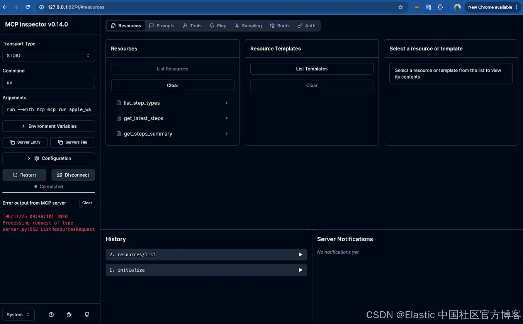This screenshot has height=324, width=523.
Task: Expand the Configuration section
Action: click(49, 158)
